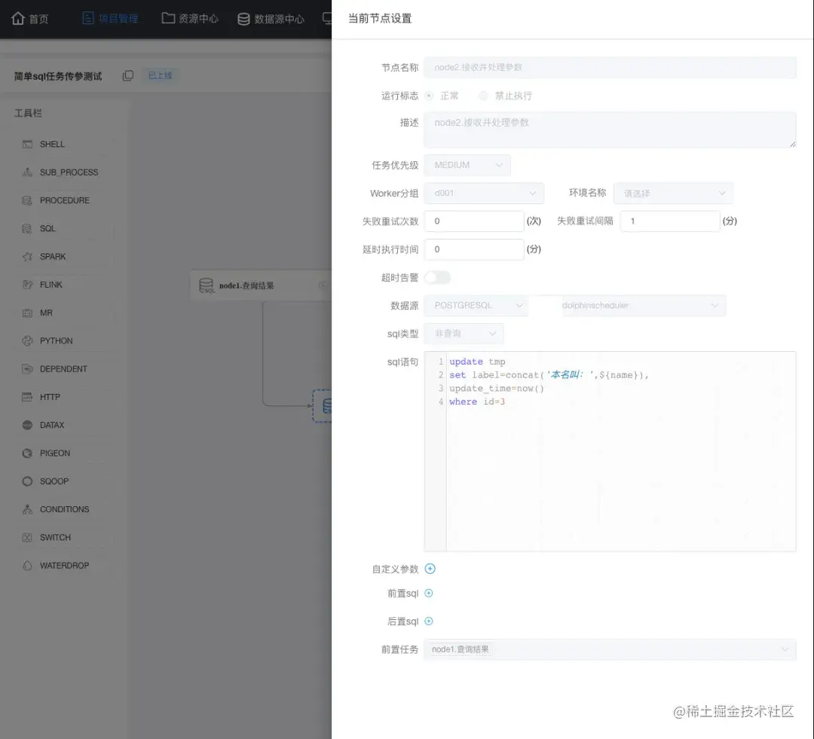Screen dimensions: 814x739
Task: Toggle the 超时告警 switch
Action: (x=437, y=278)
